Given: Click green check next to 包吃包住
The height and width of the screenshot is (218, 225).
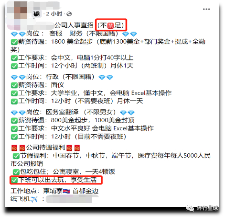Looking at the screenshot, I should (16, 172).
